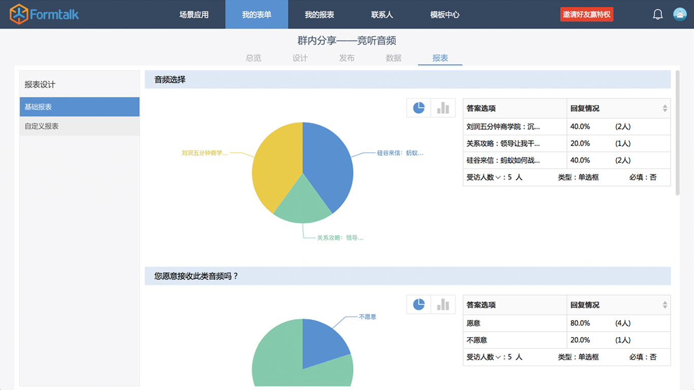
Task: Click 必填：否 in 音频选择 table footer
Action: tap(643, 177)
